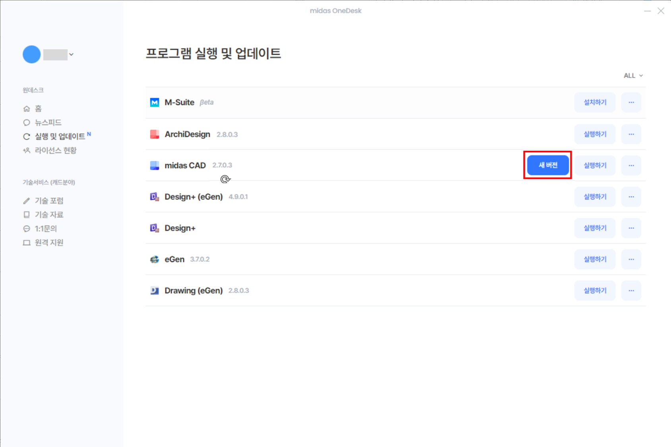Click the book icon beside 기술 자료
This screenshot has width=671, height=447.
pos(27,215)
